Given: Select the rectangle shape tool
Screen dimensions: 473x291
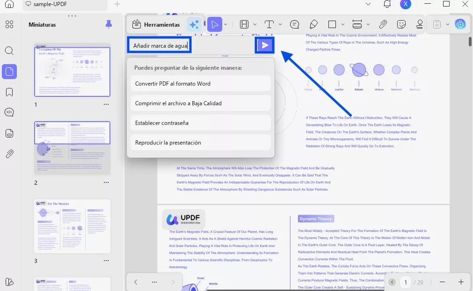Looking at the screenshot, I should click(332, 24).
